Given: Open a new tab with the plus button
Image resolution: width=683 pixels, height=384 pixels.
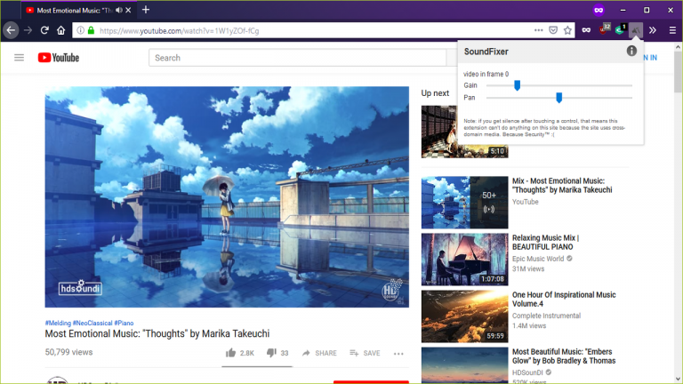Looking at the screenshot, I should (x=146, y=10).
